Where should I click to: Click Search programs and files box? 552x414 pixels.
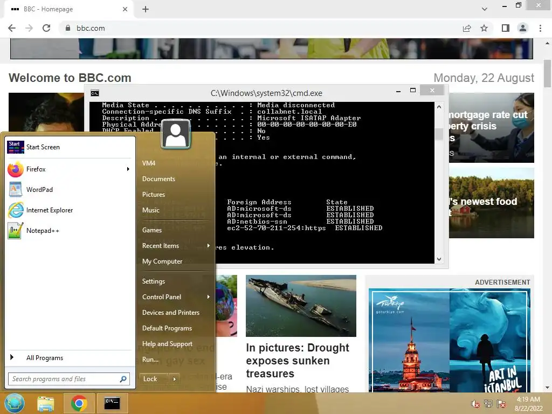[69, 379]
